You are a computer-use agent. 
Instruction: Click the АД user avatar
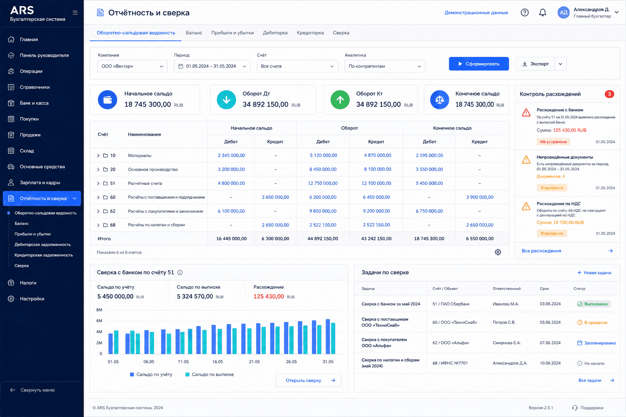[564, 13]
